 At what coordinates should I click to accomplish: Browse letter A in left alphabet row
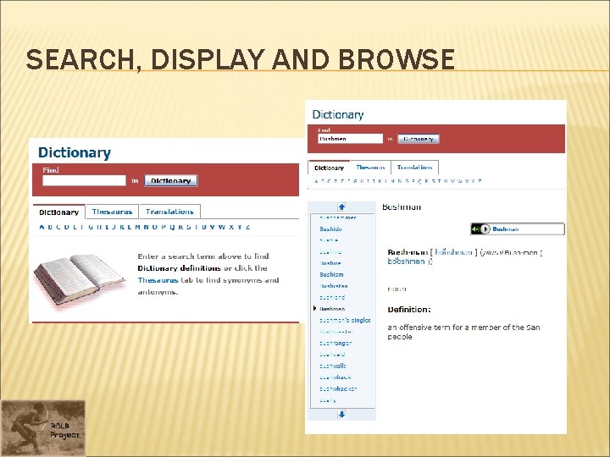coord(42,227)
